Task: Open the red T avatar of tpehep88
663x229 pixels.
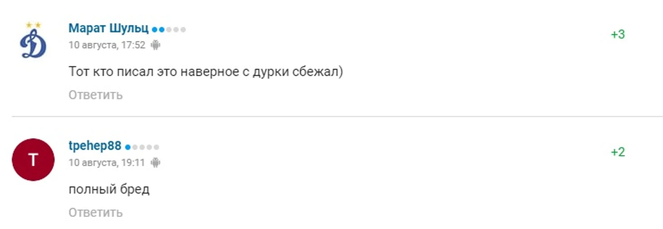Action: [x=33, y=160]
